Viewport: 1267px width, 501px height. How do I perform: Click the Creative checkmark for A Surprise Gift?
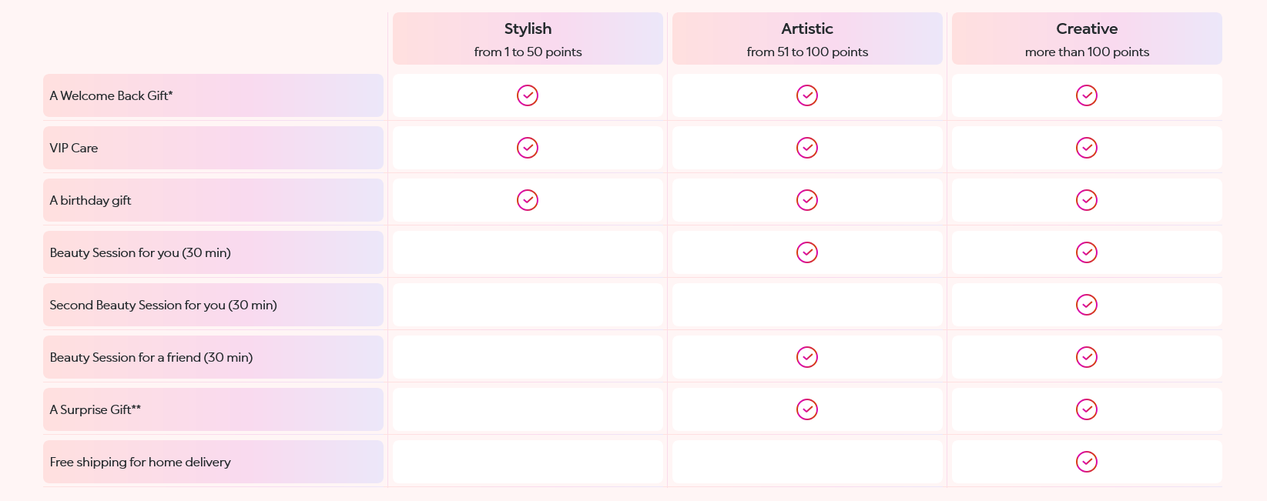click(1087, 409)
